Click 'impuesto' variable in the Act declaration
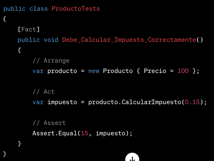Image resolution: width=214 pixels, height=161 pixels. coord(62,102)
